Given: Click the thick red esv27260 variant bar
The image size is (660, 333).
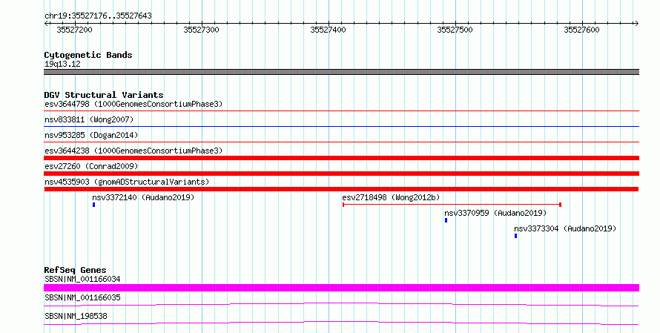Looking at the screenshot, I should [341, 174].
